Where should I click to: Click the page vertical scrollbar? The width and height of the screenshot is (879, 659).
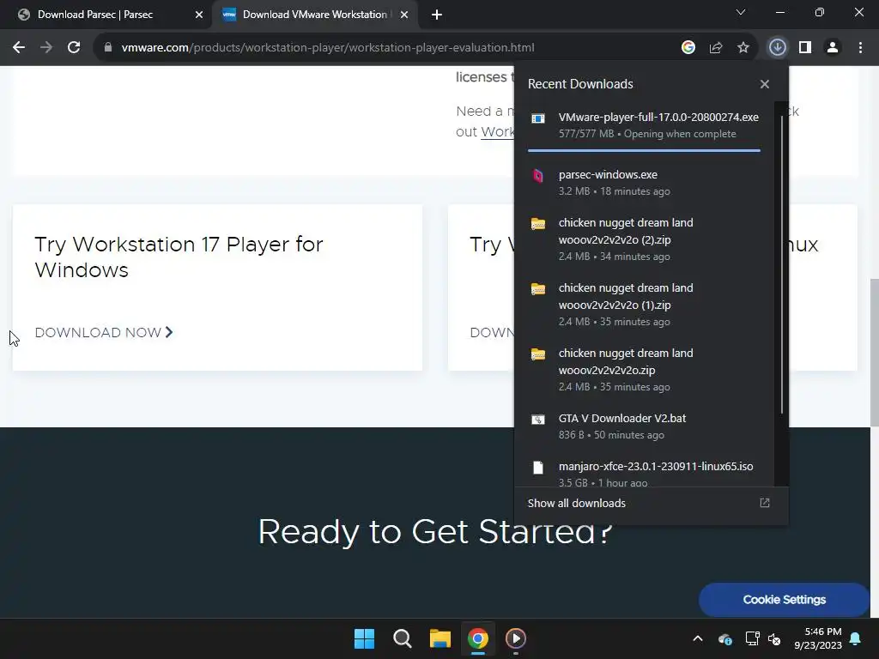coord(874,353)
